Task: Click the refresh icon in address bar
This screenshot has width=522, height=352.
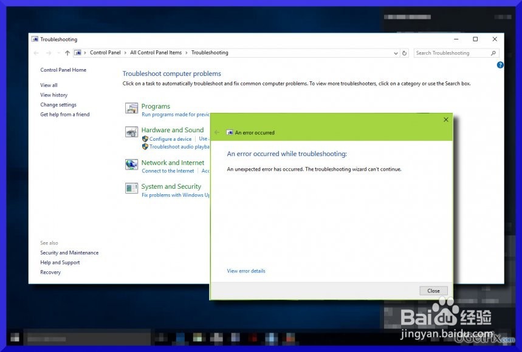Action: 405,53
